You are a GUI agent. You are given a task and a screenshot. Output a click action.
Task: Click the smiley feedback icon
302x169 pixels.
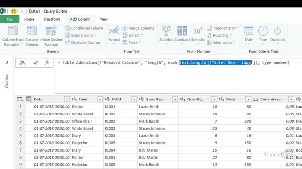14,11
